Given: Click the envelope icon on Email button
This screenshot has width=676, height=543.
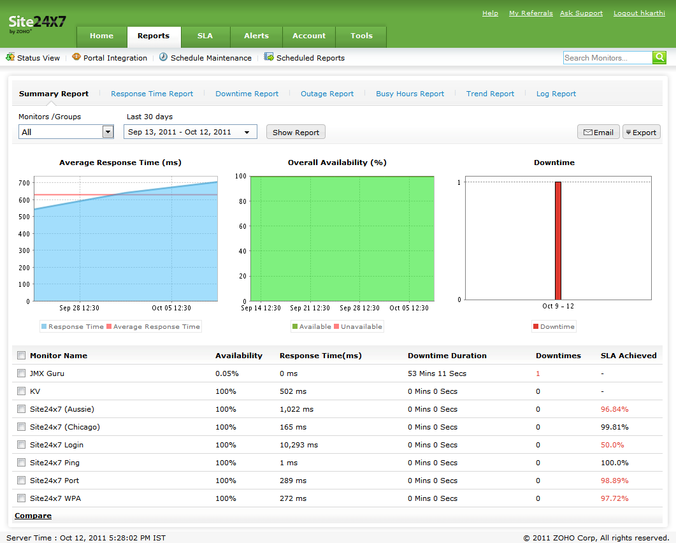Looking at the screenshot, I should pyautogui.click(x=587, y=133).
